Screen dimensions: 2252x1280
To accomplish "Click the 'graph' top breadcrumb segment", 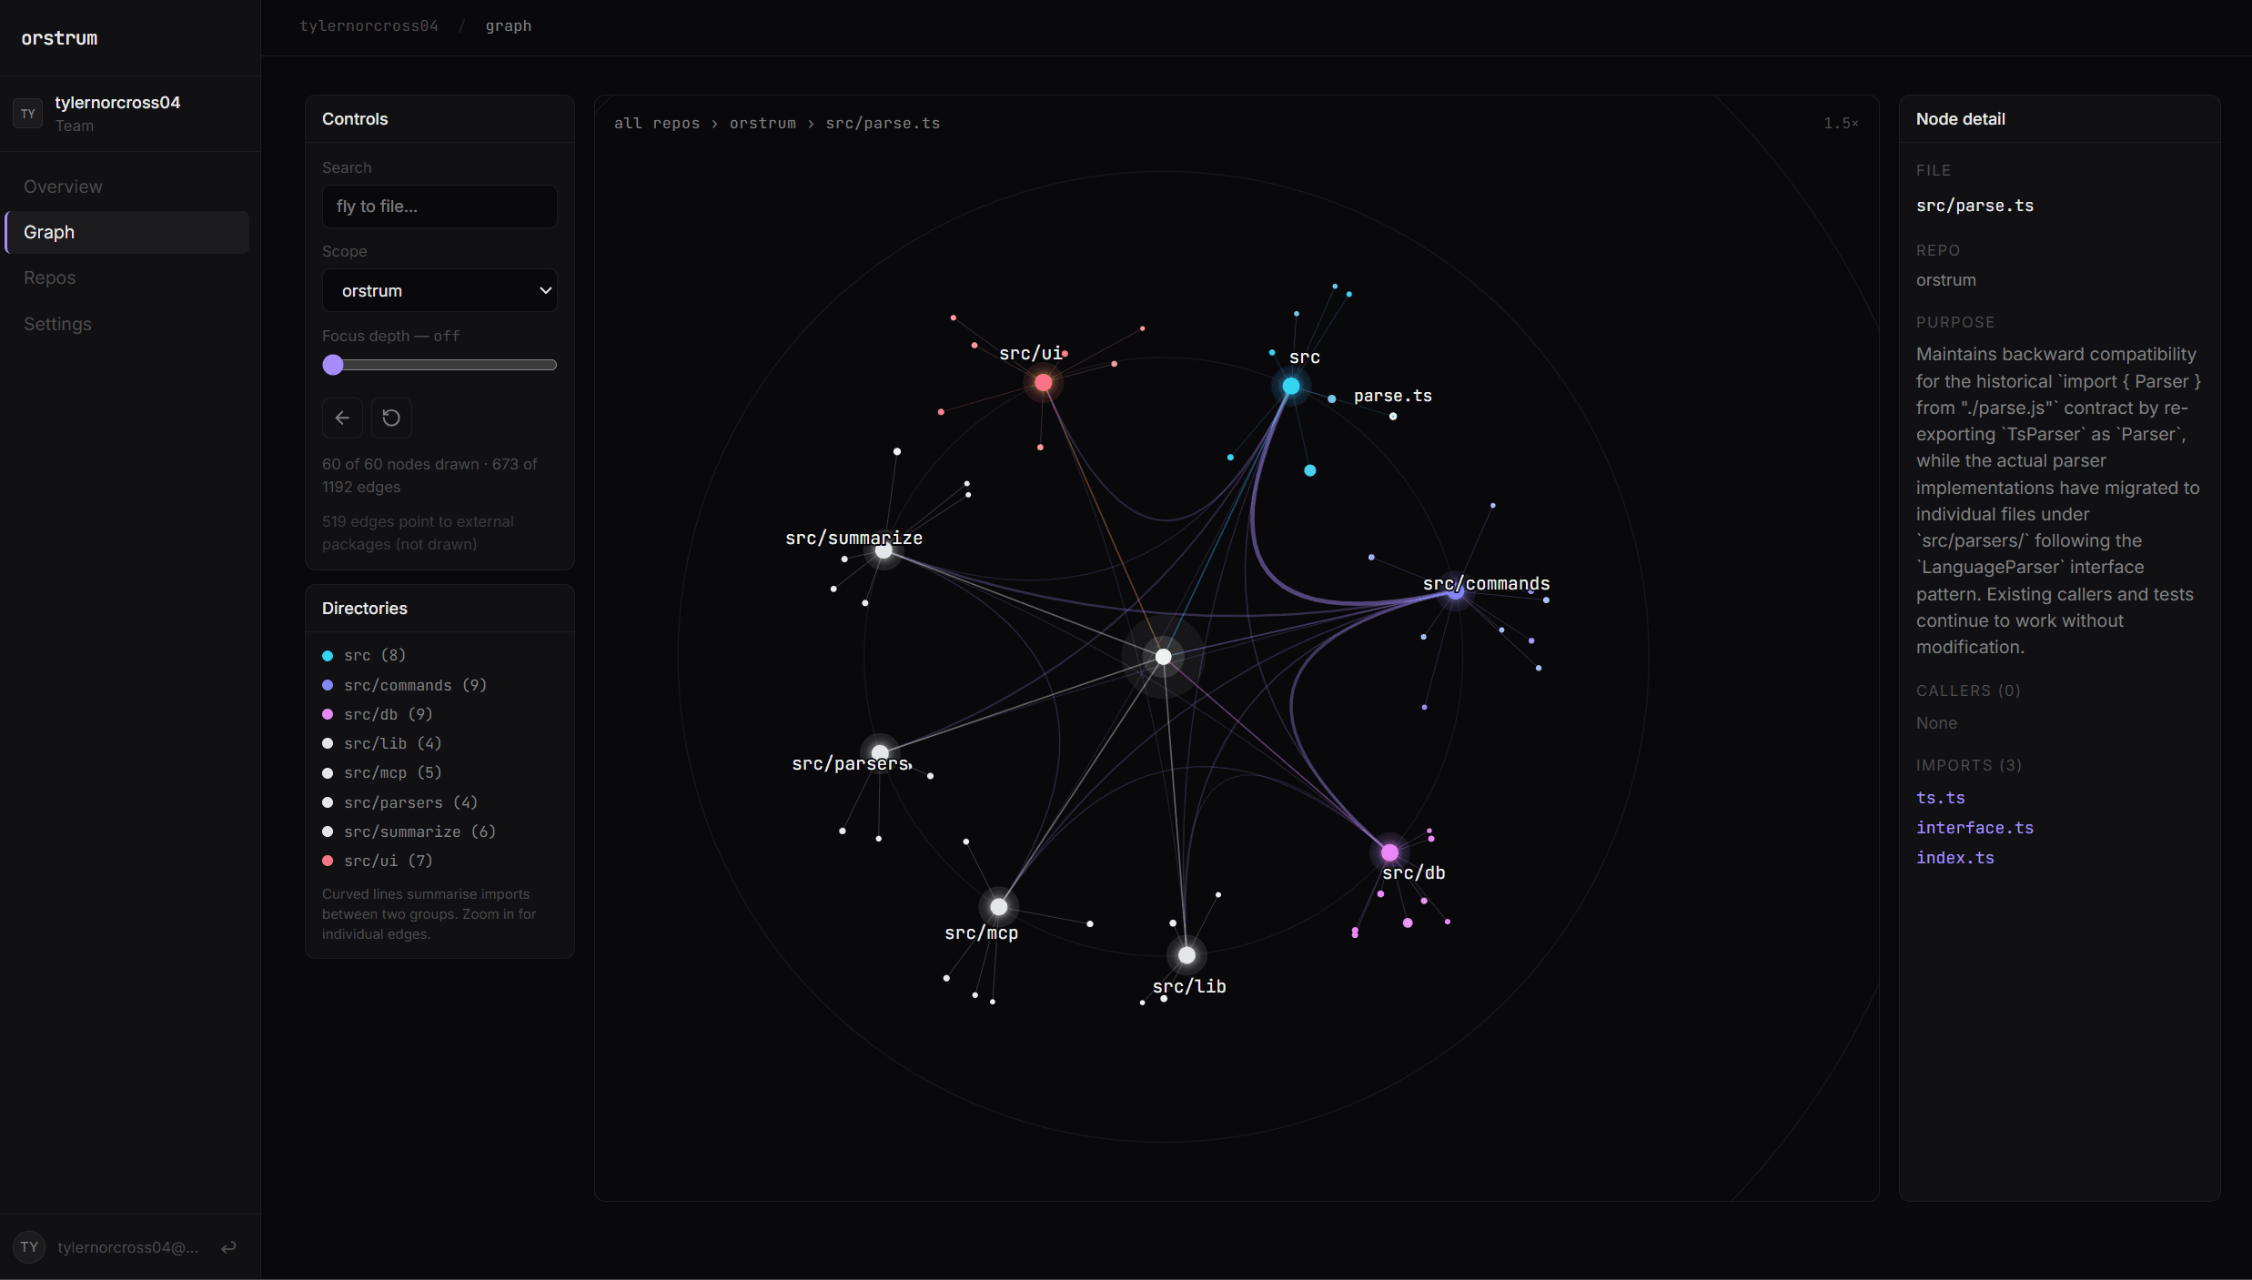I will pyautogui.click(x=509, y=25).
